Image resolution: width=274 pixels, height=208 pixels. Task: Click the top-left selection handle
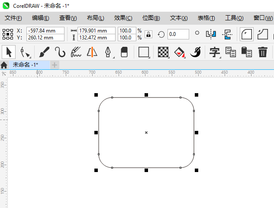coord(96,95)
